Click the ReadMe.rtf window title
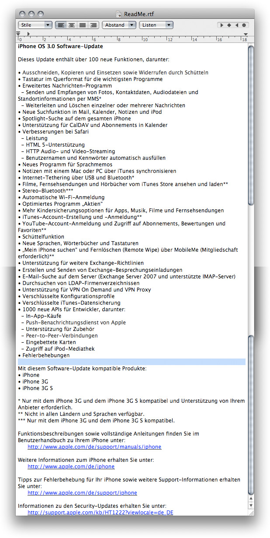Viewport: 270px width, 538px height. (x=139, y=14)
